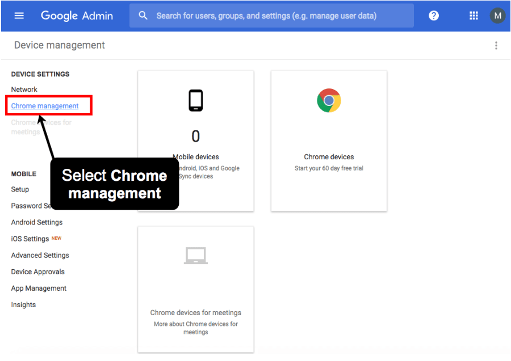Open Network settings
This screenshot has height=361, width=511.
click(x=24, y=90)
